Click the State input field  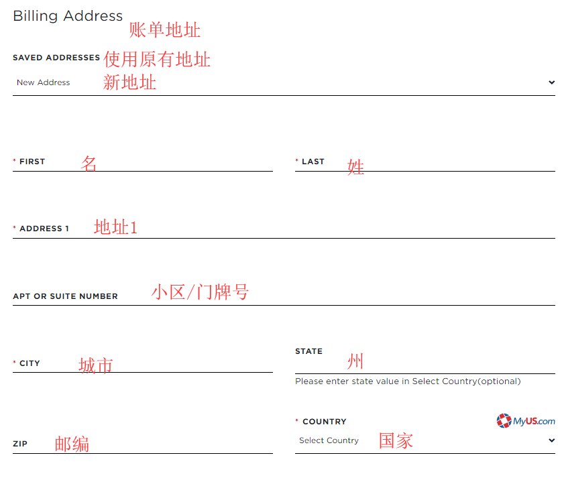tap(424, 364)
